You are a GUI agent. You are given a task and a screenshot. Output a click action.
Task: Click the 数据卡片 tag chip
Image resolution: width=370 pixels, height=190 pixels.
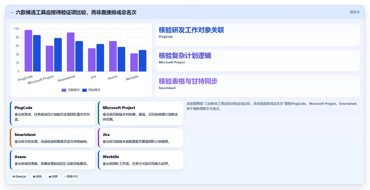pos(71,176)
